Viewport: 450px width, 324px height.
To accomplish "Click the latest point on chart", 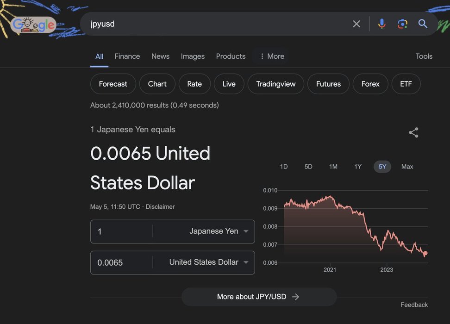I will click(x=425, y=253).
